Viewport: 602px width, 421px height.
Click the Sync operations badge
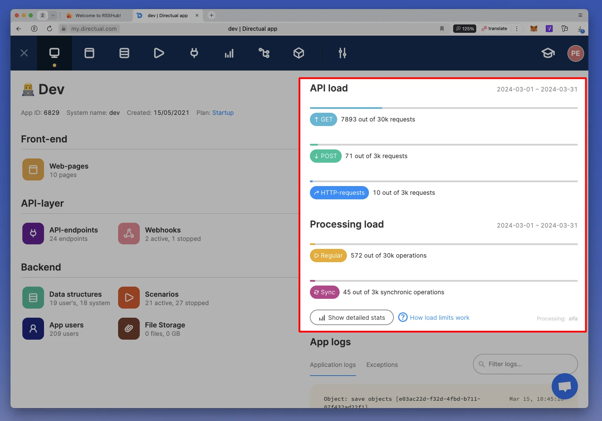click(x=325, y=292)
